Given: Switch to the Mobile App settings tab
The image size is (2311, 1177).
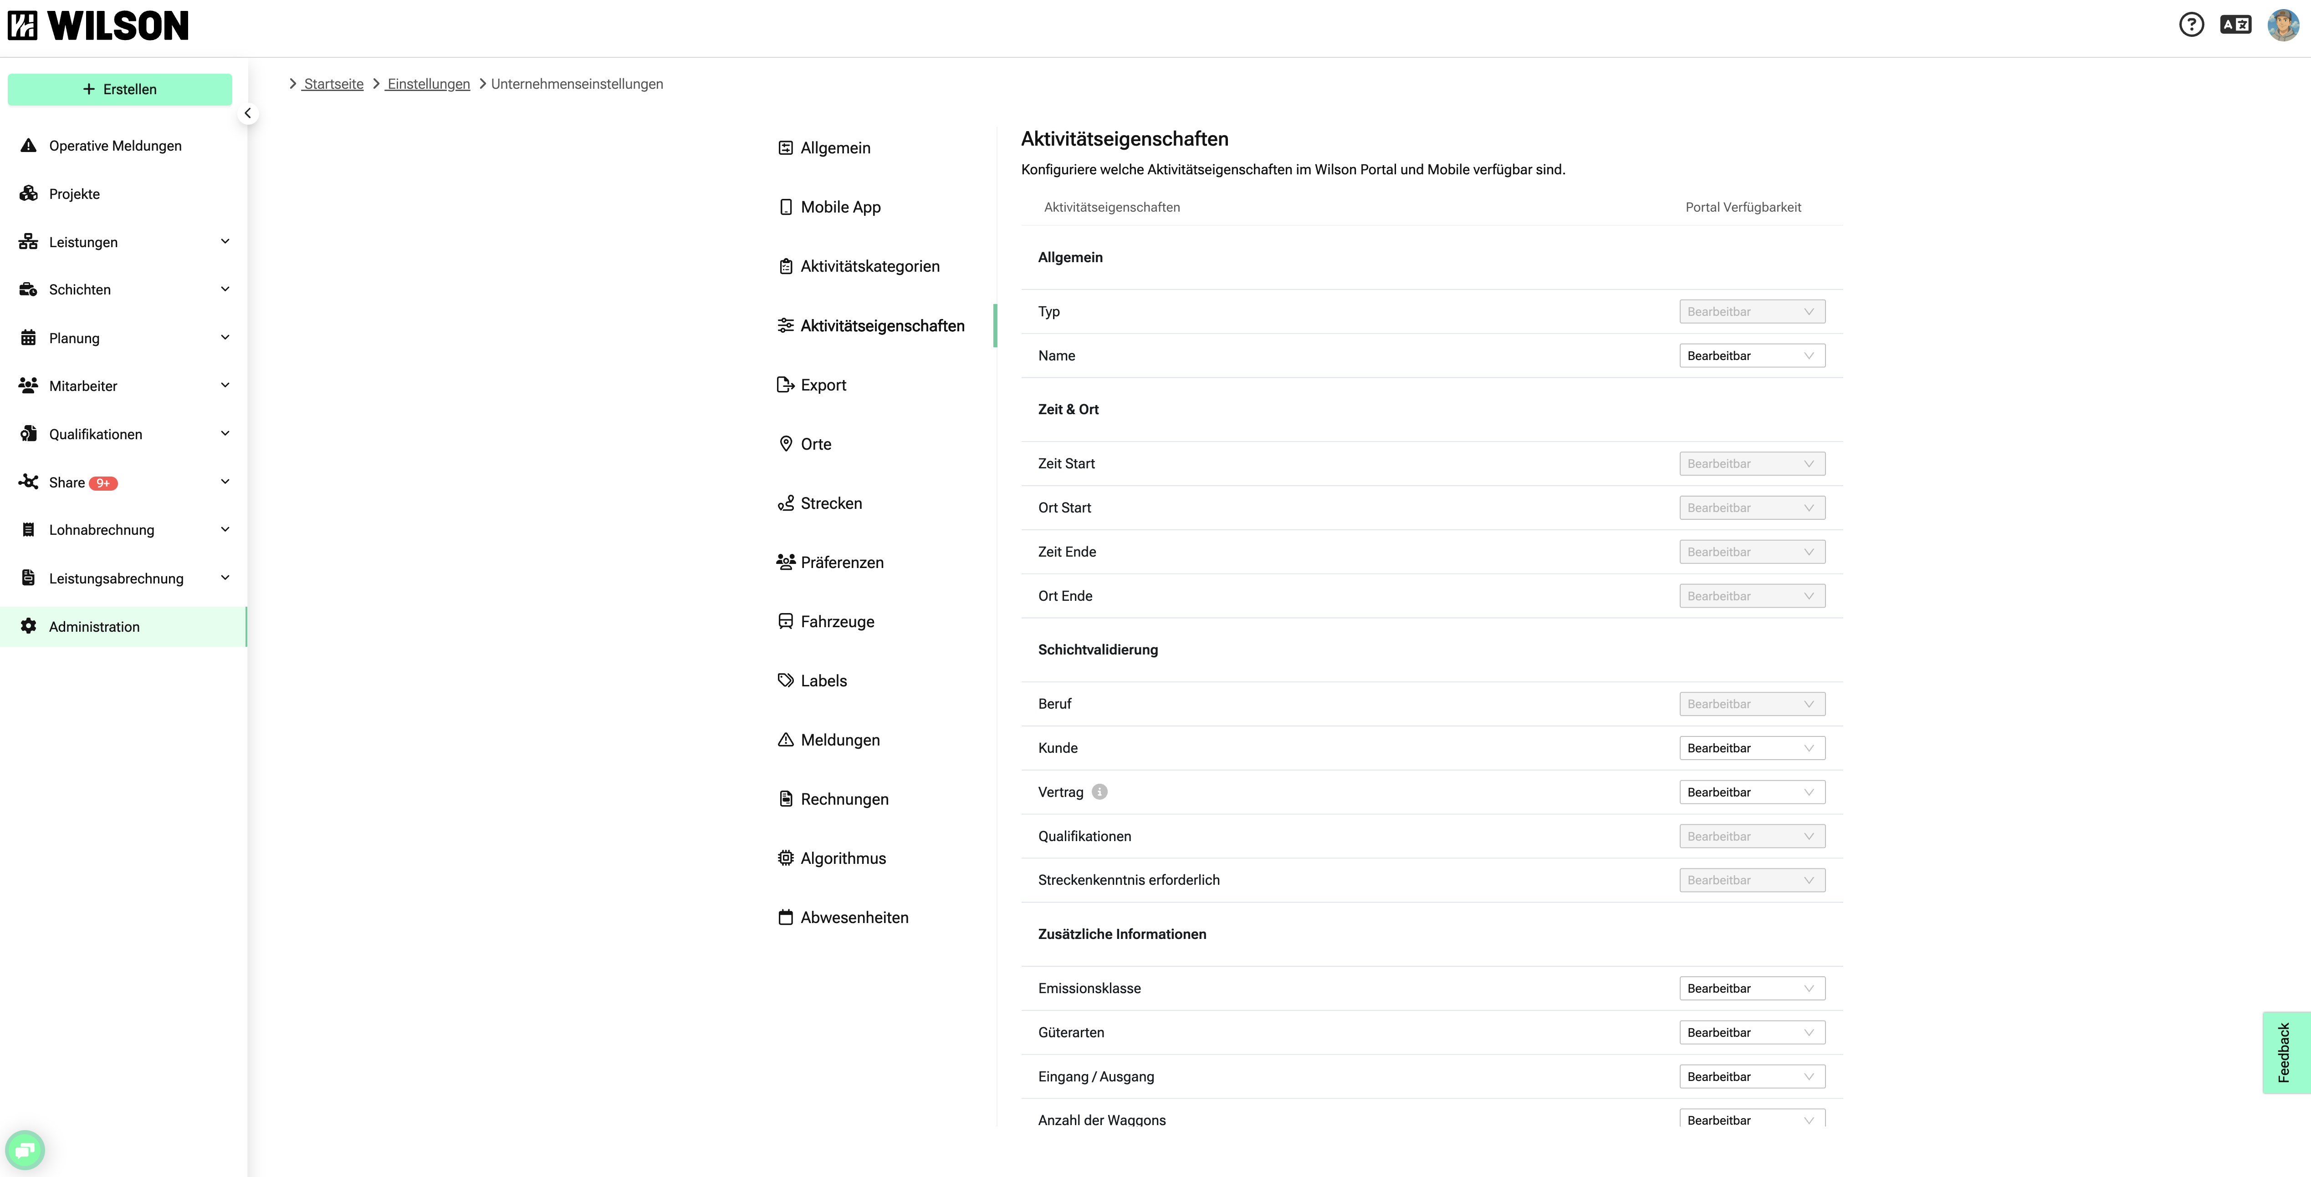Looking at the screenshot, I should pyautogui.click(x=840, y=207).
